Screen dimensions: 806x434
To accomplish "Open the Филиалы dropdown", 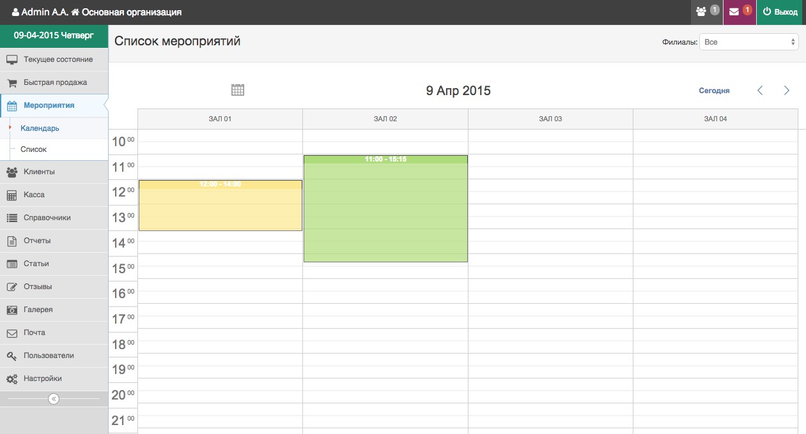I will [x=749, y=42].
